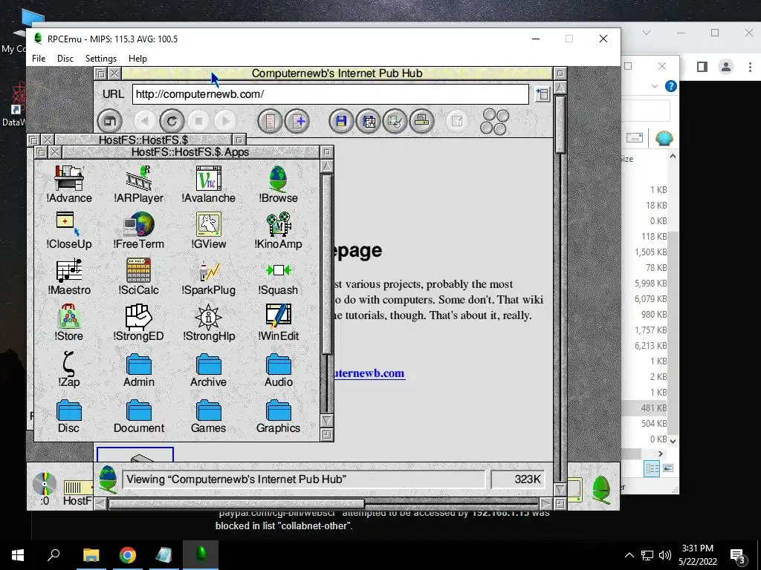Viewport: 761px width, 570px height.
Task: Open the !Maestro music icon
Action: (x=69, y=276)
